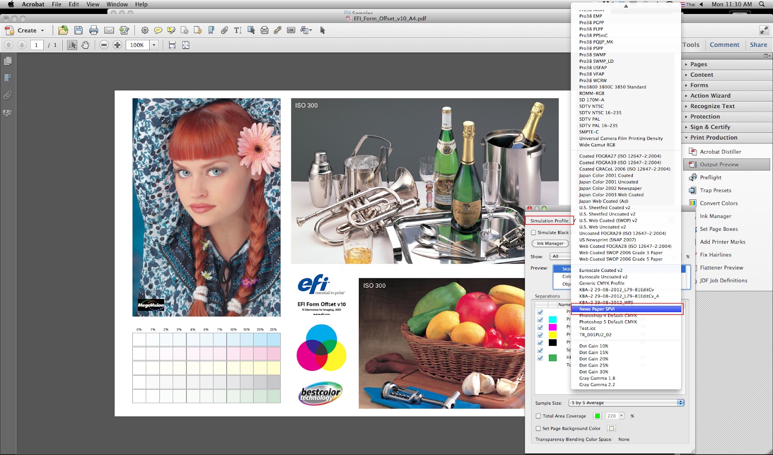Viewport: 773px width, 455px height.
Task: Check Set Page Background Color option
Action: point(538,428)
